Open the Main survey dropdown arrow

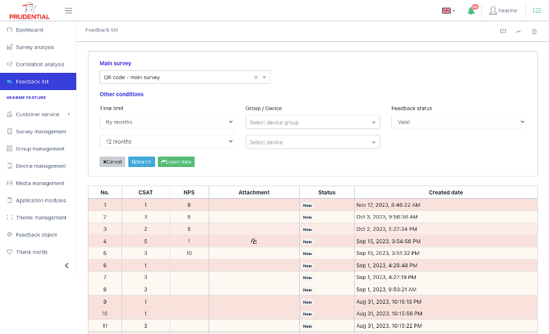(264, 77)
